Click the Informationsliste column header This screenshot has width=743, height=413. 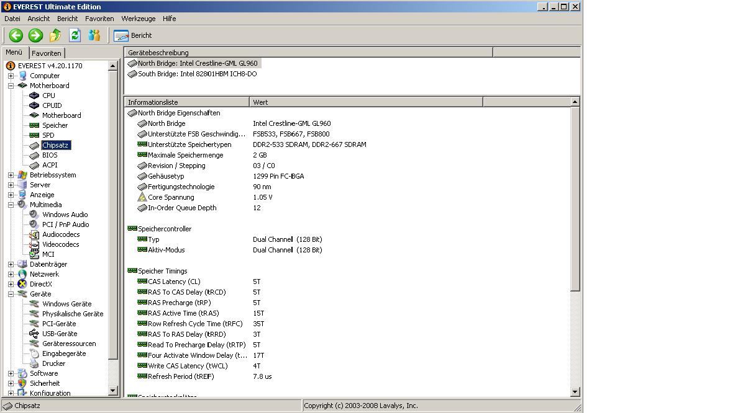click(x=187, y=102)
